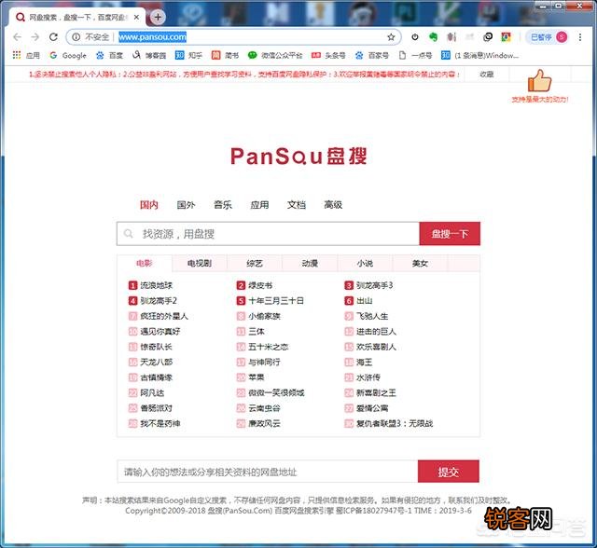Focus the 请输入你的想法 feedback field
This screenshot has height=548, width=597.
pos(268,472)
